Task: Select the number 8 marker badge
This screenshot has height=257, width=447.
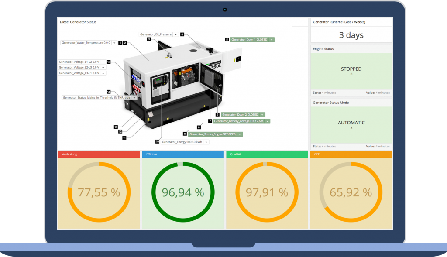Action: point(199,127)
